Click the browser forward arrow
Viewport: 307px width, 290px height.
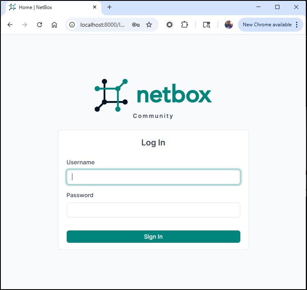click(25, 25)
